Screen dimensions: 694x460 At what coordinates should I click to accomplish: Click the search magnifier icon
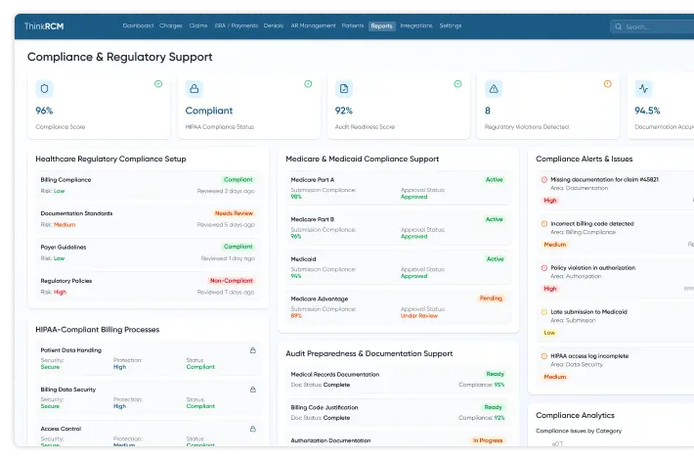(619, 26)
